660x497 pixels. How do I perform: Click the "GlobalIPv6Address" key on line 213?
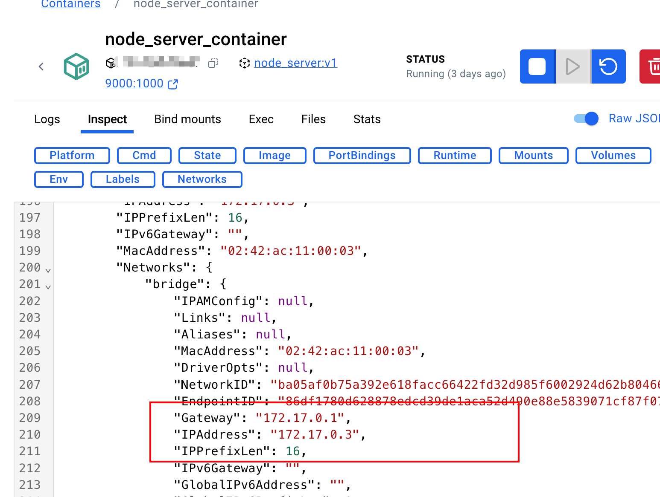[x=244, y=485]
